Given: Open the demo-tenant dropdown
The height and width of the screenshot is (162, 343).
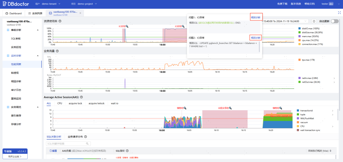Looking at the screenshot, I should [x=51, y=4].
